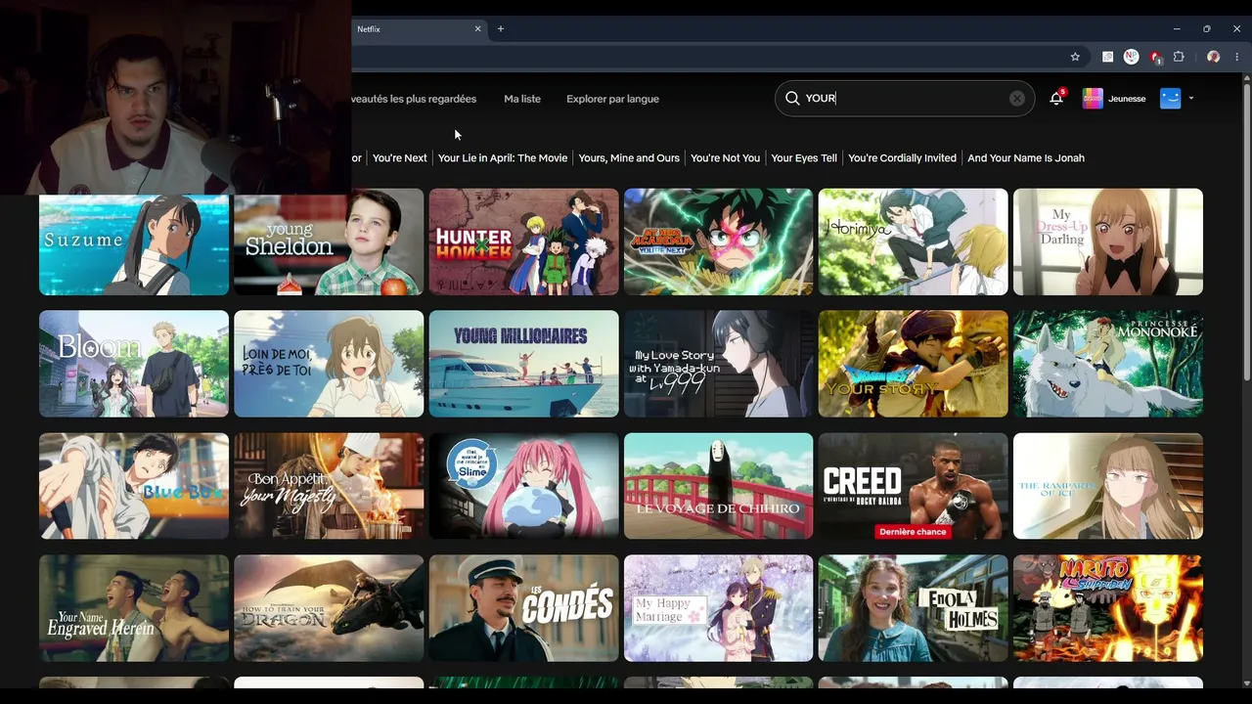
Task: Click the 'Your Eyes Tell' suggestion
Action: (x=804, y=157)
